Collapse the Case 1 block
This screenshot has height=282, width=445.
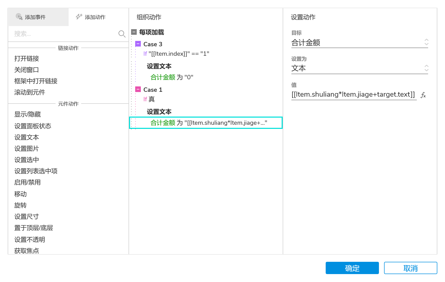138,89
